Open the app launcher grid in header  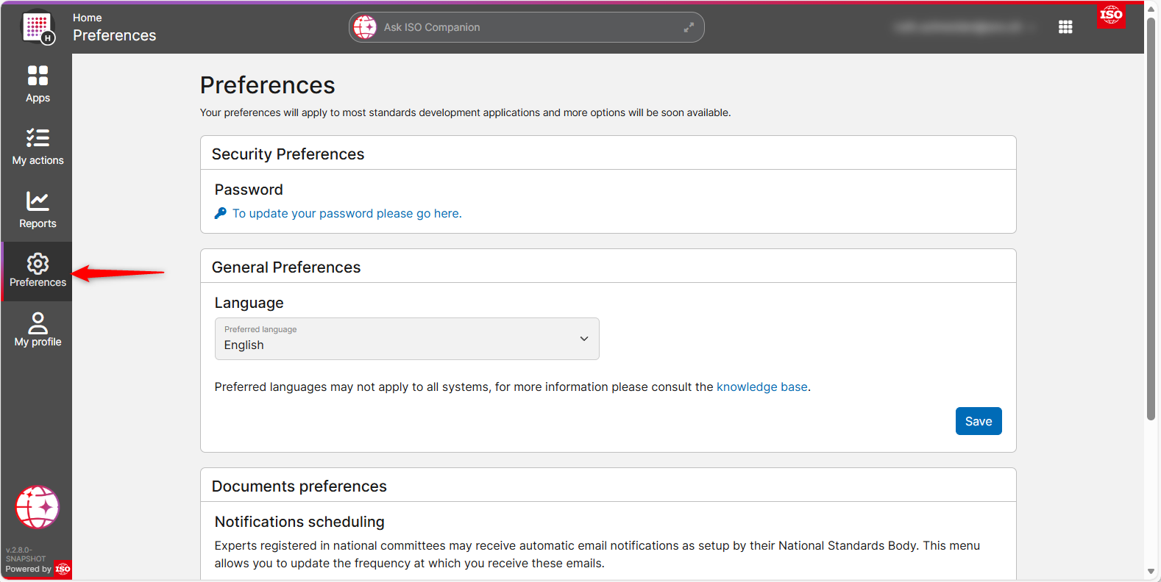(x=1065, y=27)
